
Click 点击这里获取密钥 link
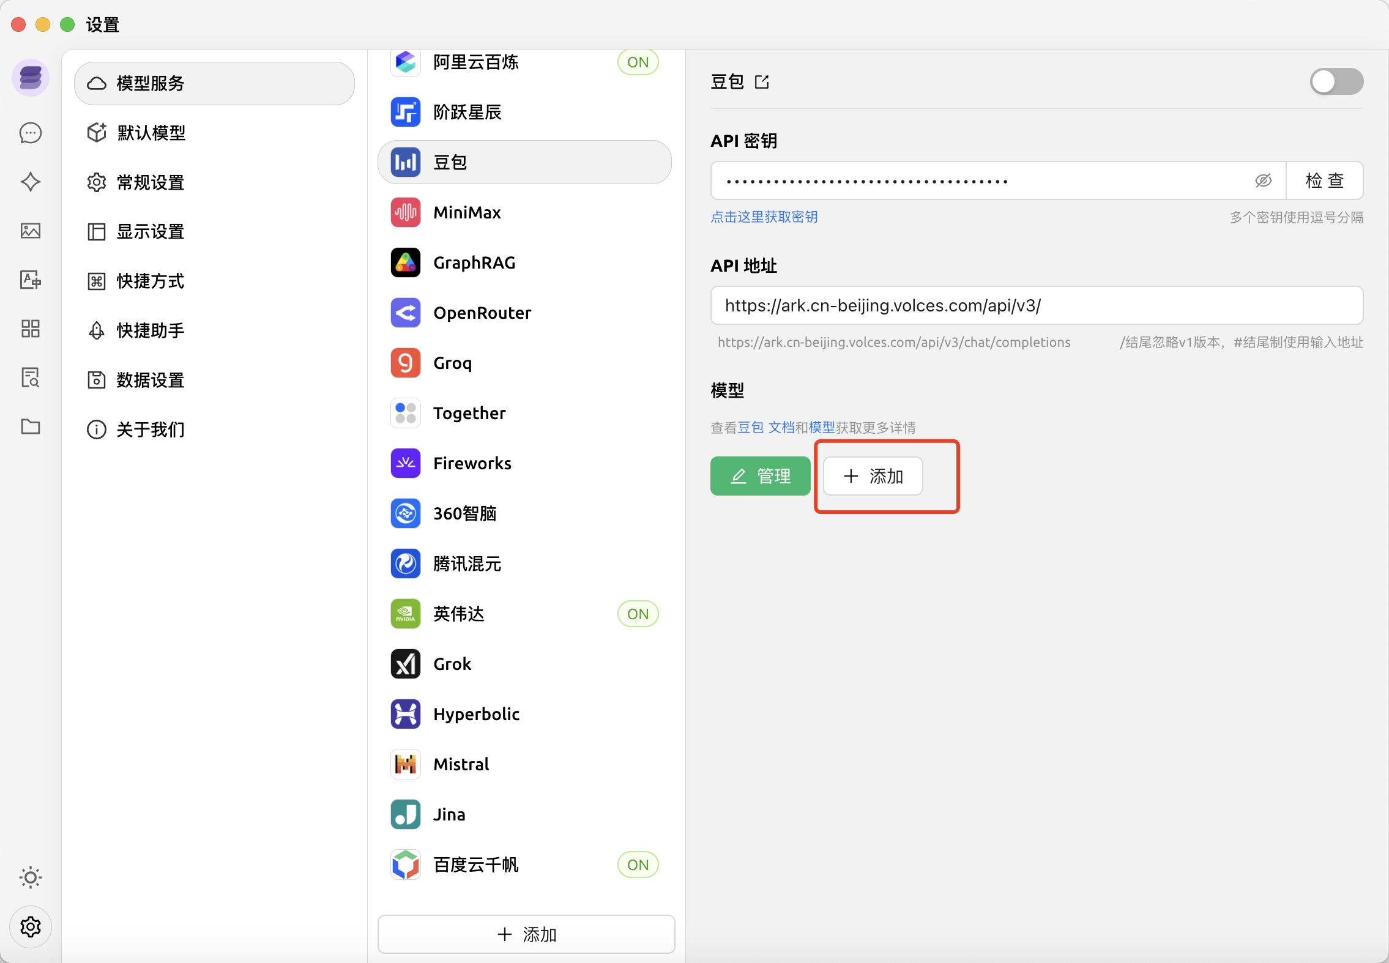[x=764, y=217]
